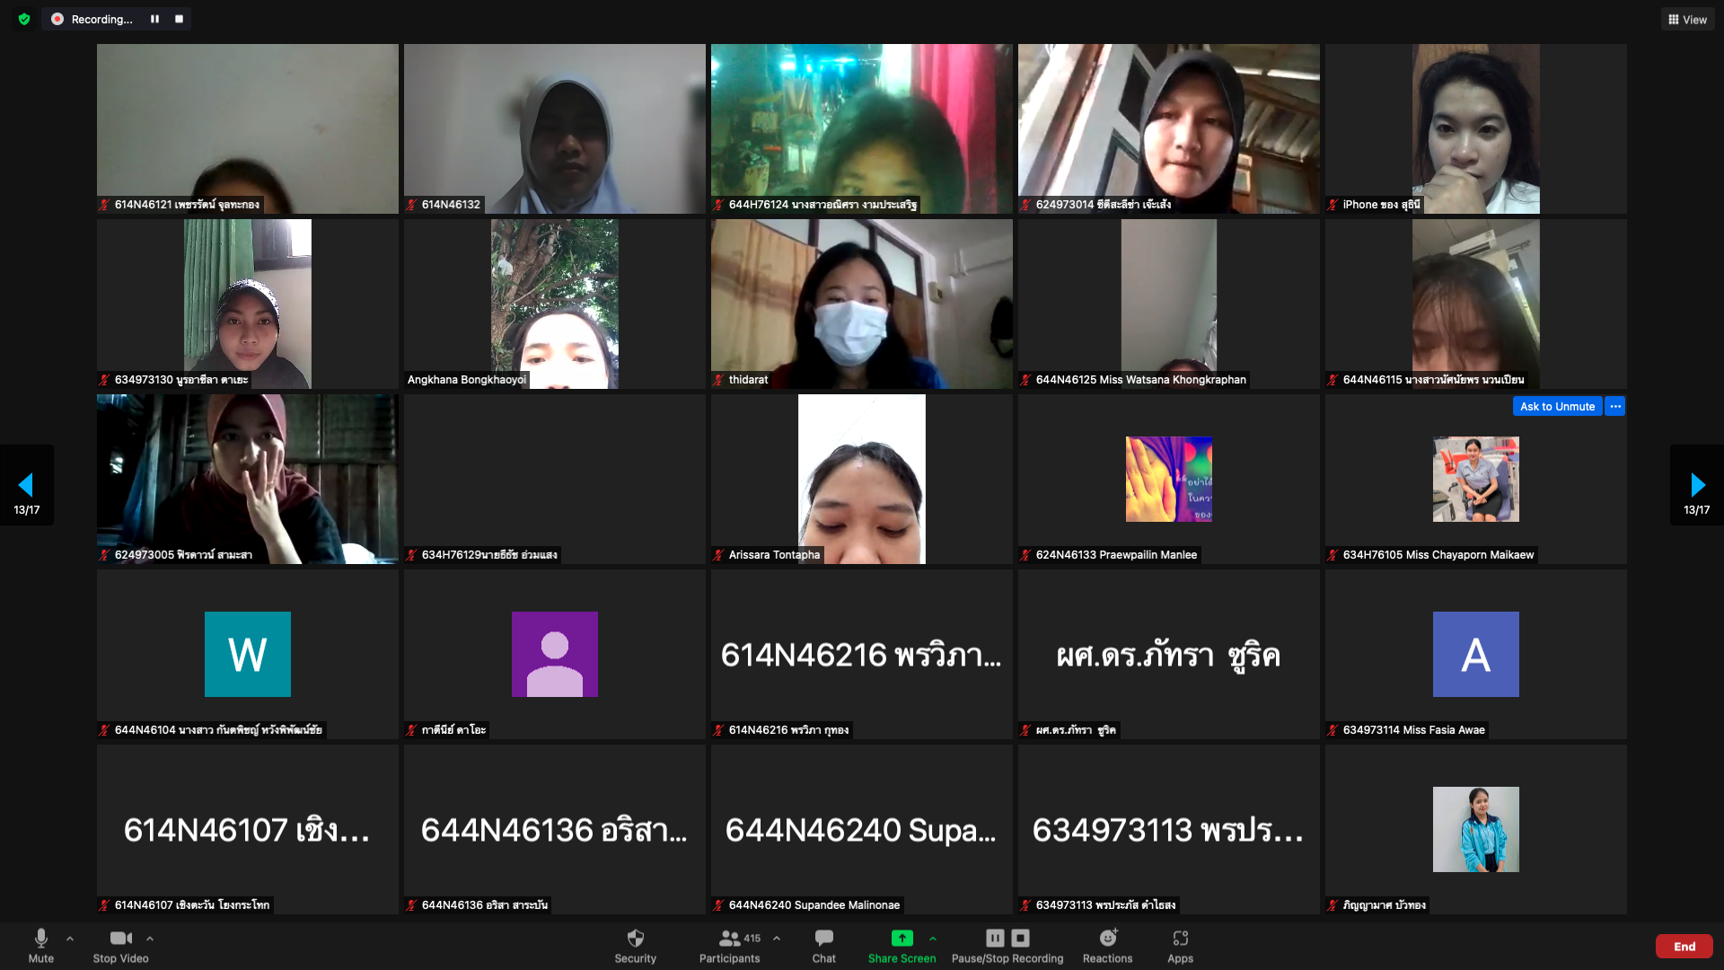Click the red End meeting button

(x=1684, y=946)
